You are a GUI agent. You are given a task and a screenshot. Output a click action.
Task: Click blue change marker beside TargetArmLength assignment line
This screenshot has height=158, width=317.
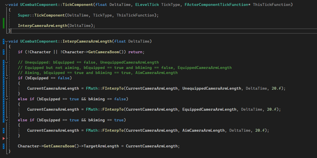point(4,146)
